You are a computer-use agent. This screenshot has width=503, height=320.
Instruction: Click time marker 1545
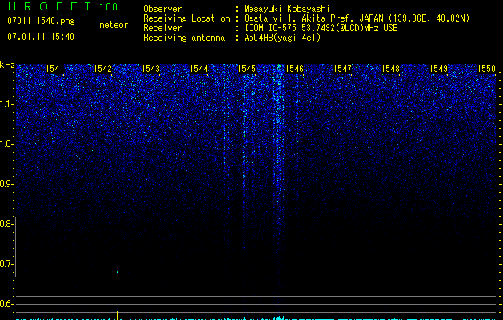(246, 69)
